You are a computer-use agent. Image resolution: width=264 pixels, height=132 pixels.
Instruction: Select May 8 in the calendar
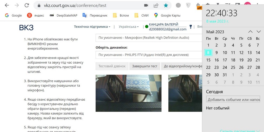(208, 53)
